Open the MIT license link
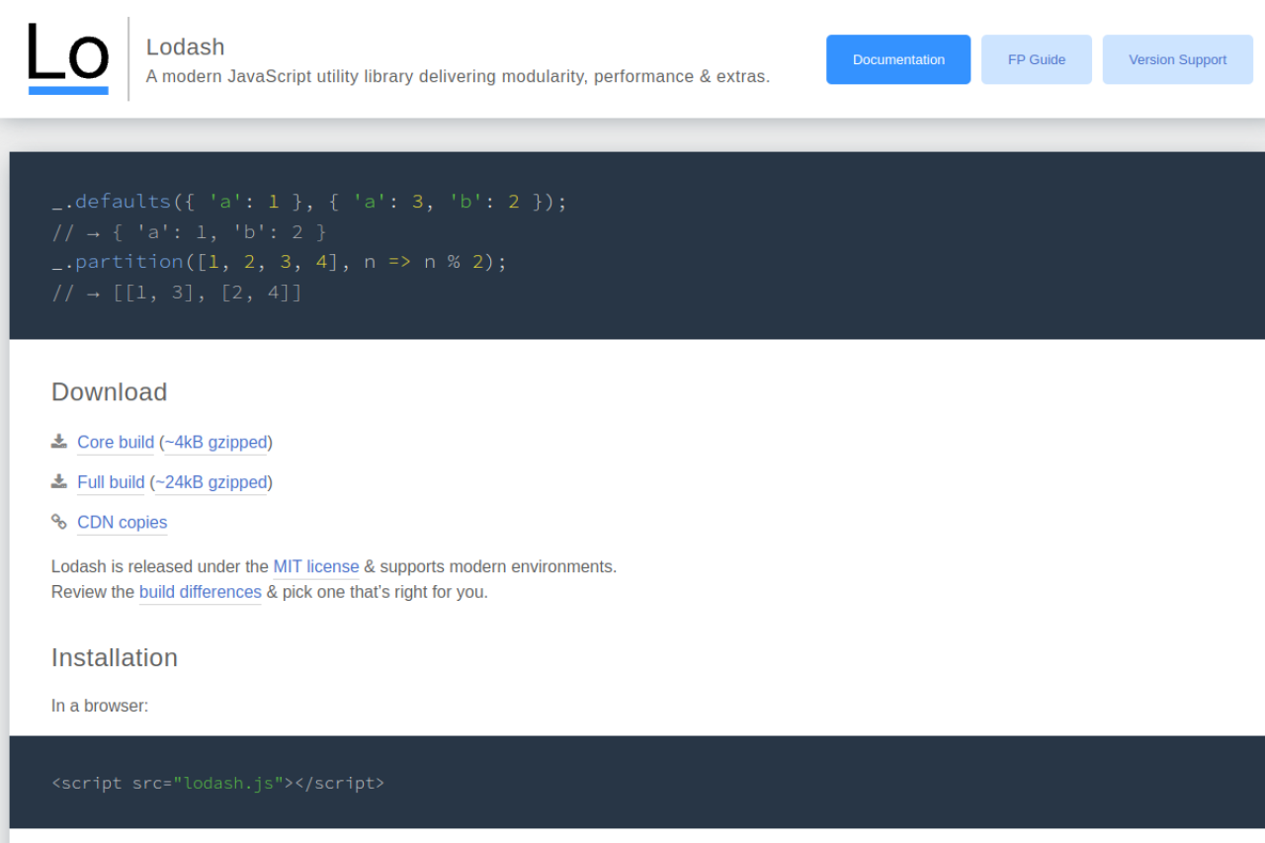This screenshot has width=1265, height=843. 316,566
